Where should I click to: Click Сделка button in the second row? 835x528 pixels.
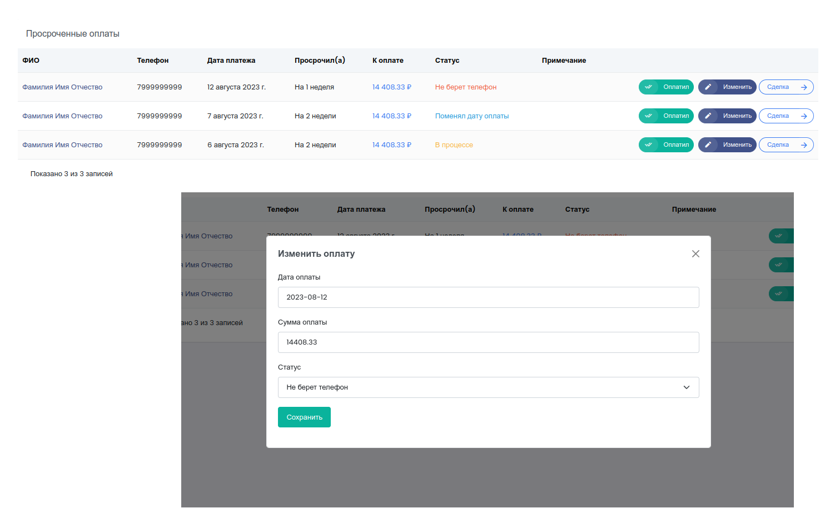786,116
